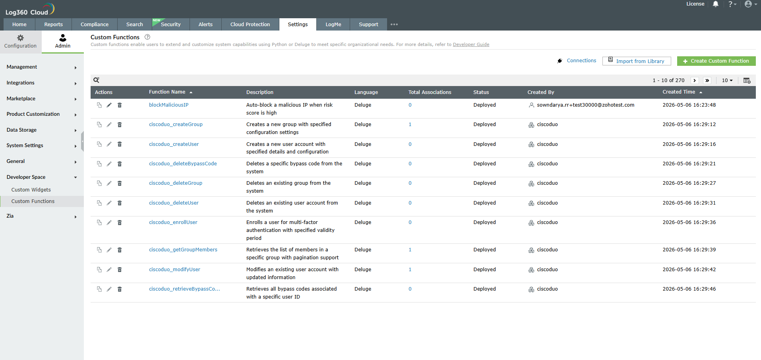Delete the ciscoduo_getGroupMembers function
761x360 pixels.
120,250
